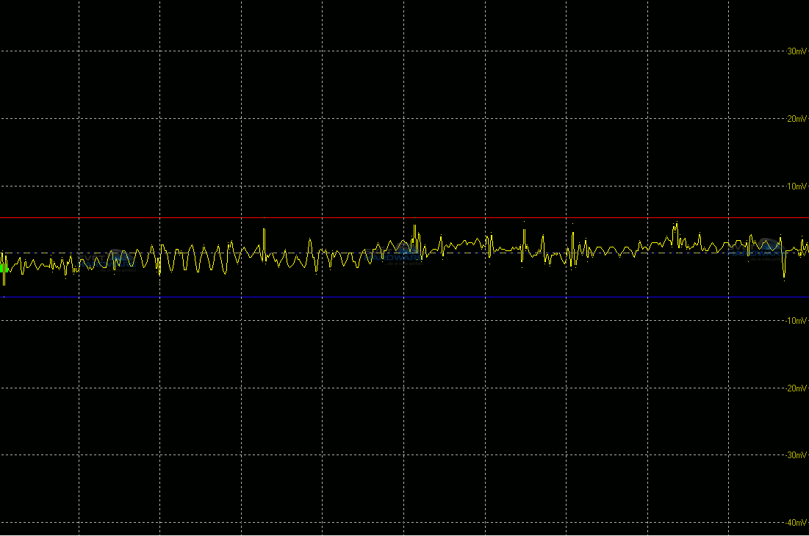This screenshot has width=809, height=536.
Task: Click the tall waveform spike left of center
Action: [x=264, y=231]
